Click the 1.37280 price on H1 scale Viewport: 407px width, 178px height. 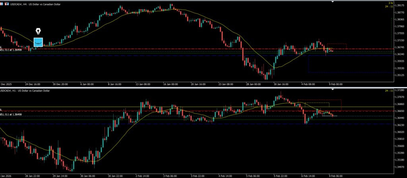pyautogui.click(x=398, y=91)
